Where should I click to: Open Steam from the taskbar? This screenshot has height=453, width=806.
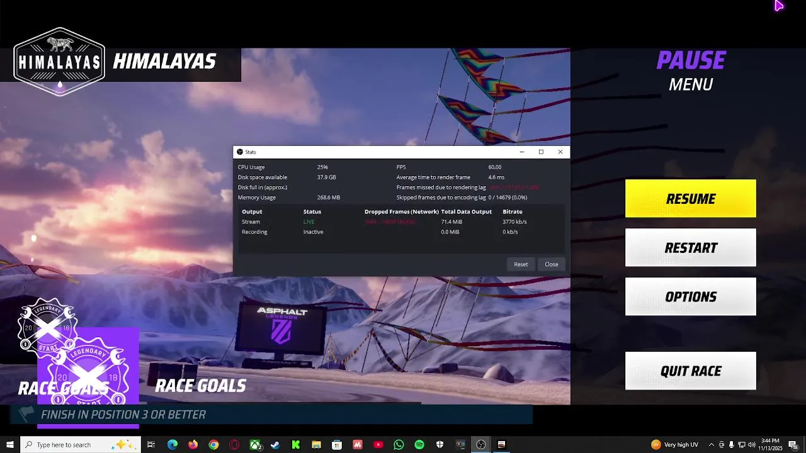[275, 445]
